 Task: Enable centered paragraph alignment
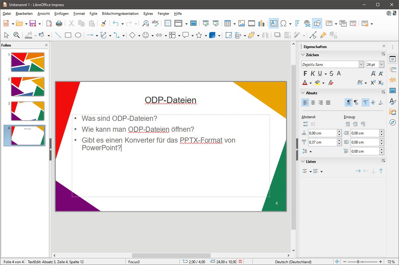[x=313, y=102]
